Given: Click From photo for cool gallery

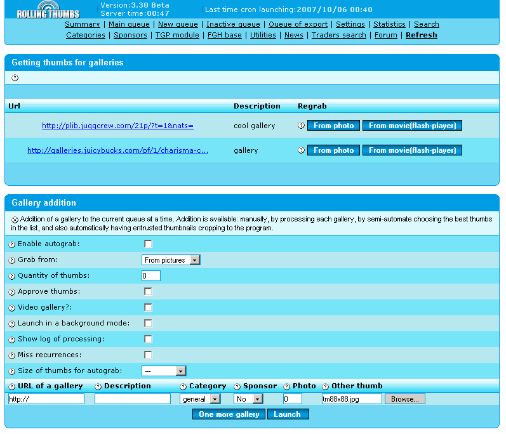Looking at the screenshot, I should tap(333, 126).
